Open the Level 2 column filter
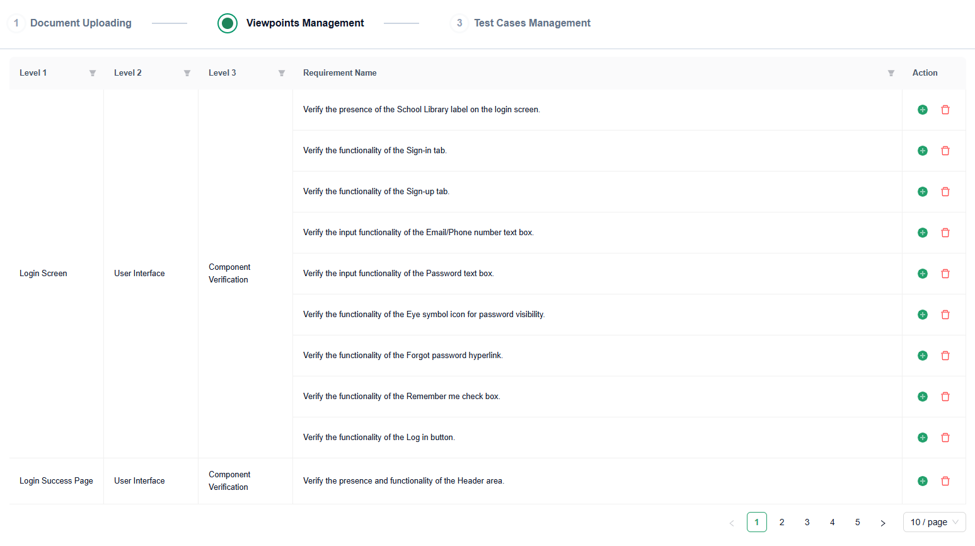 187,73
